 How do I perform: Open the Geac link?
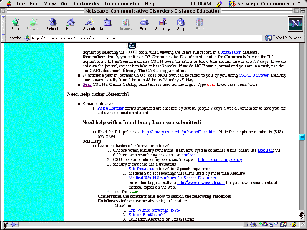(87, 84)
